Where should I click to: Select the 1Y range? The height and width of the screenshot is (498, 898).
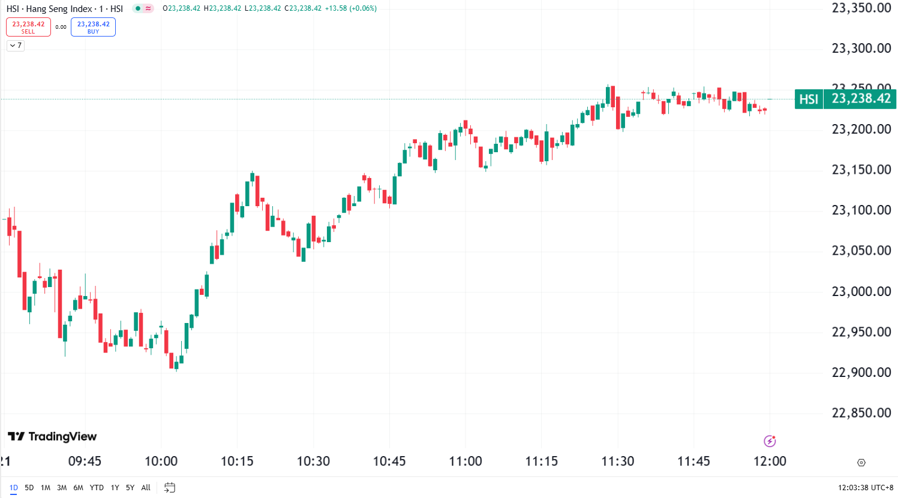[x=115, y=487]
